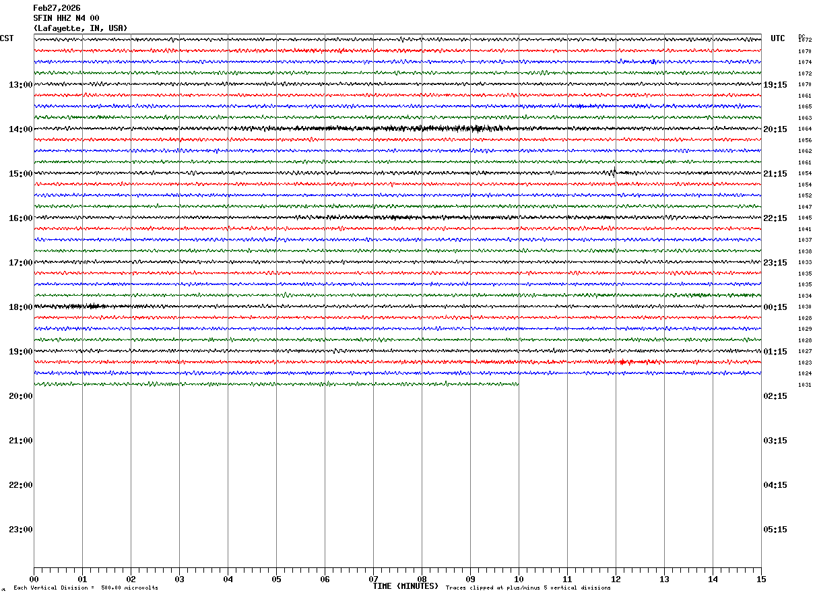Click the 19:15 UTC time label
This screenshot has height=597, width=815.
[775, 85]
